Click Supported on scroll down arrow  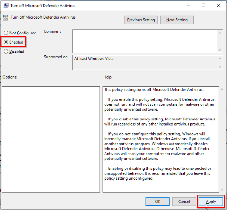(220, 67)
